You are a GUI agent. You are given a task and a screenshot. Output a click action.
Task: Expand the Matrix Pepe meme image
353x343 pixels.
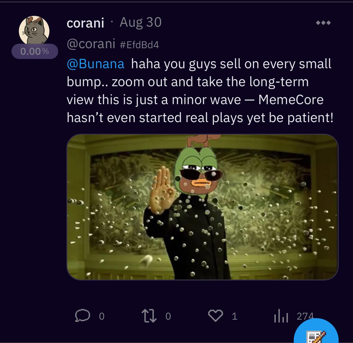(x=202, y=207)
